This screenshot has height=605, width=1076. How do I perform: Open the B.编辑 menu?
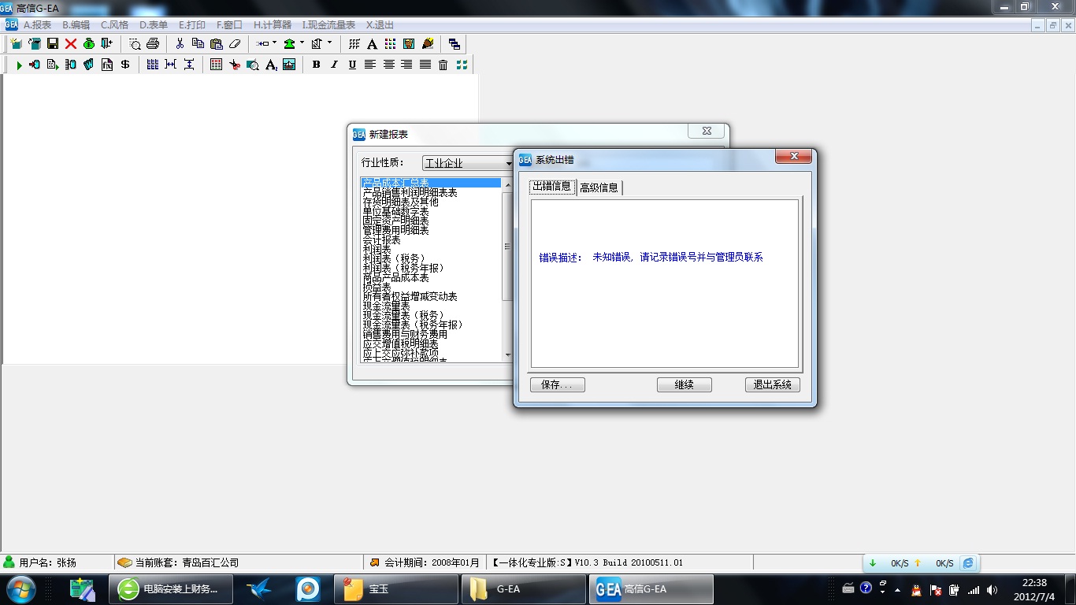pos(76,25)
